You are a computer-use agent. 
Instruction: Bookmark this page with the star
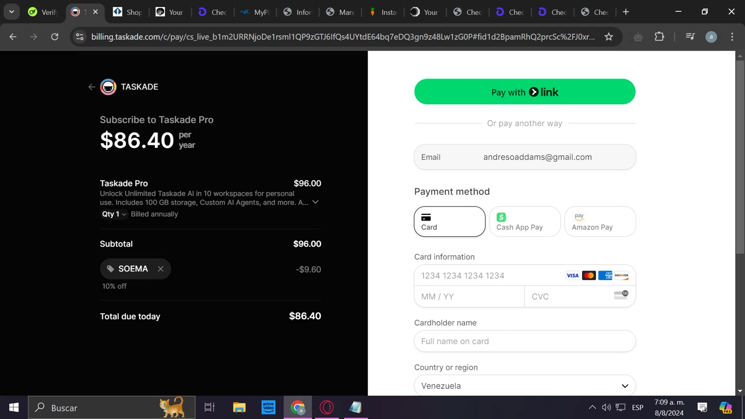(608, 37)
